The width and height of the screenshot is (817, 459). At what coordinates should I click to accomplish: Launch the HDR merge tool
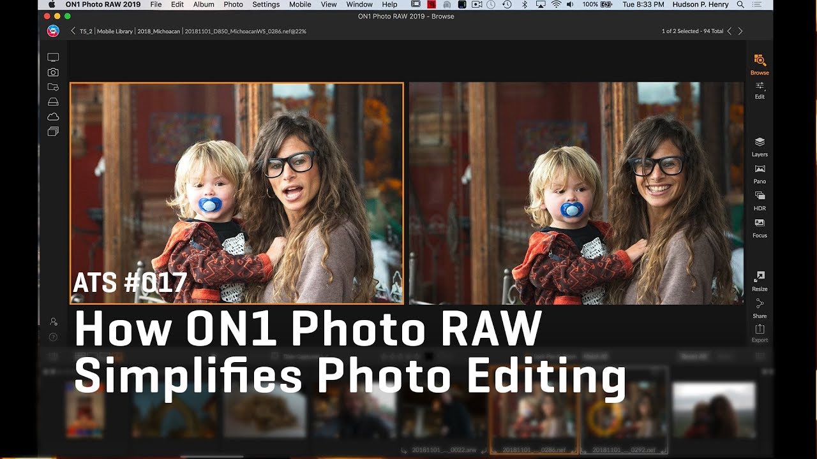pyautogui.click(x=760, y=200)
